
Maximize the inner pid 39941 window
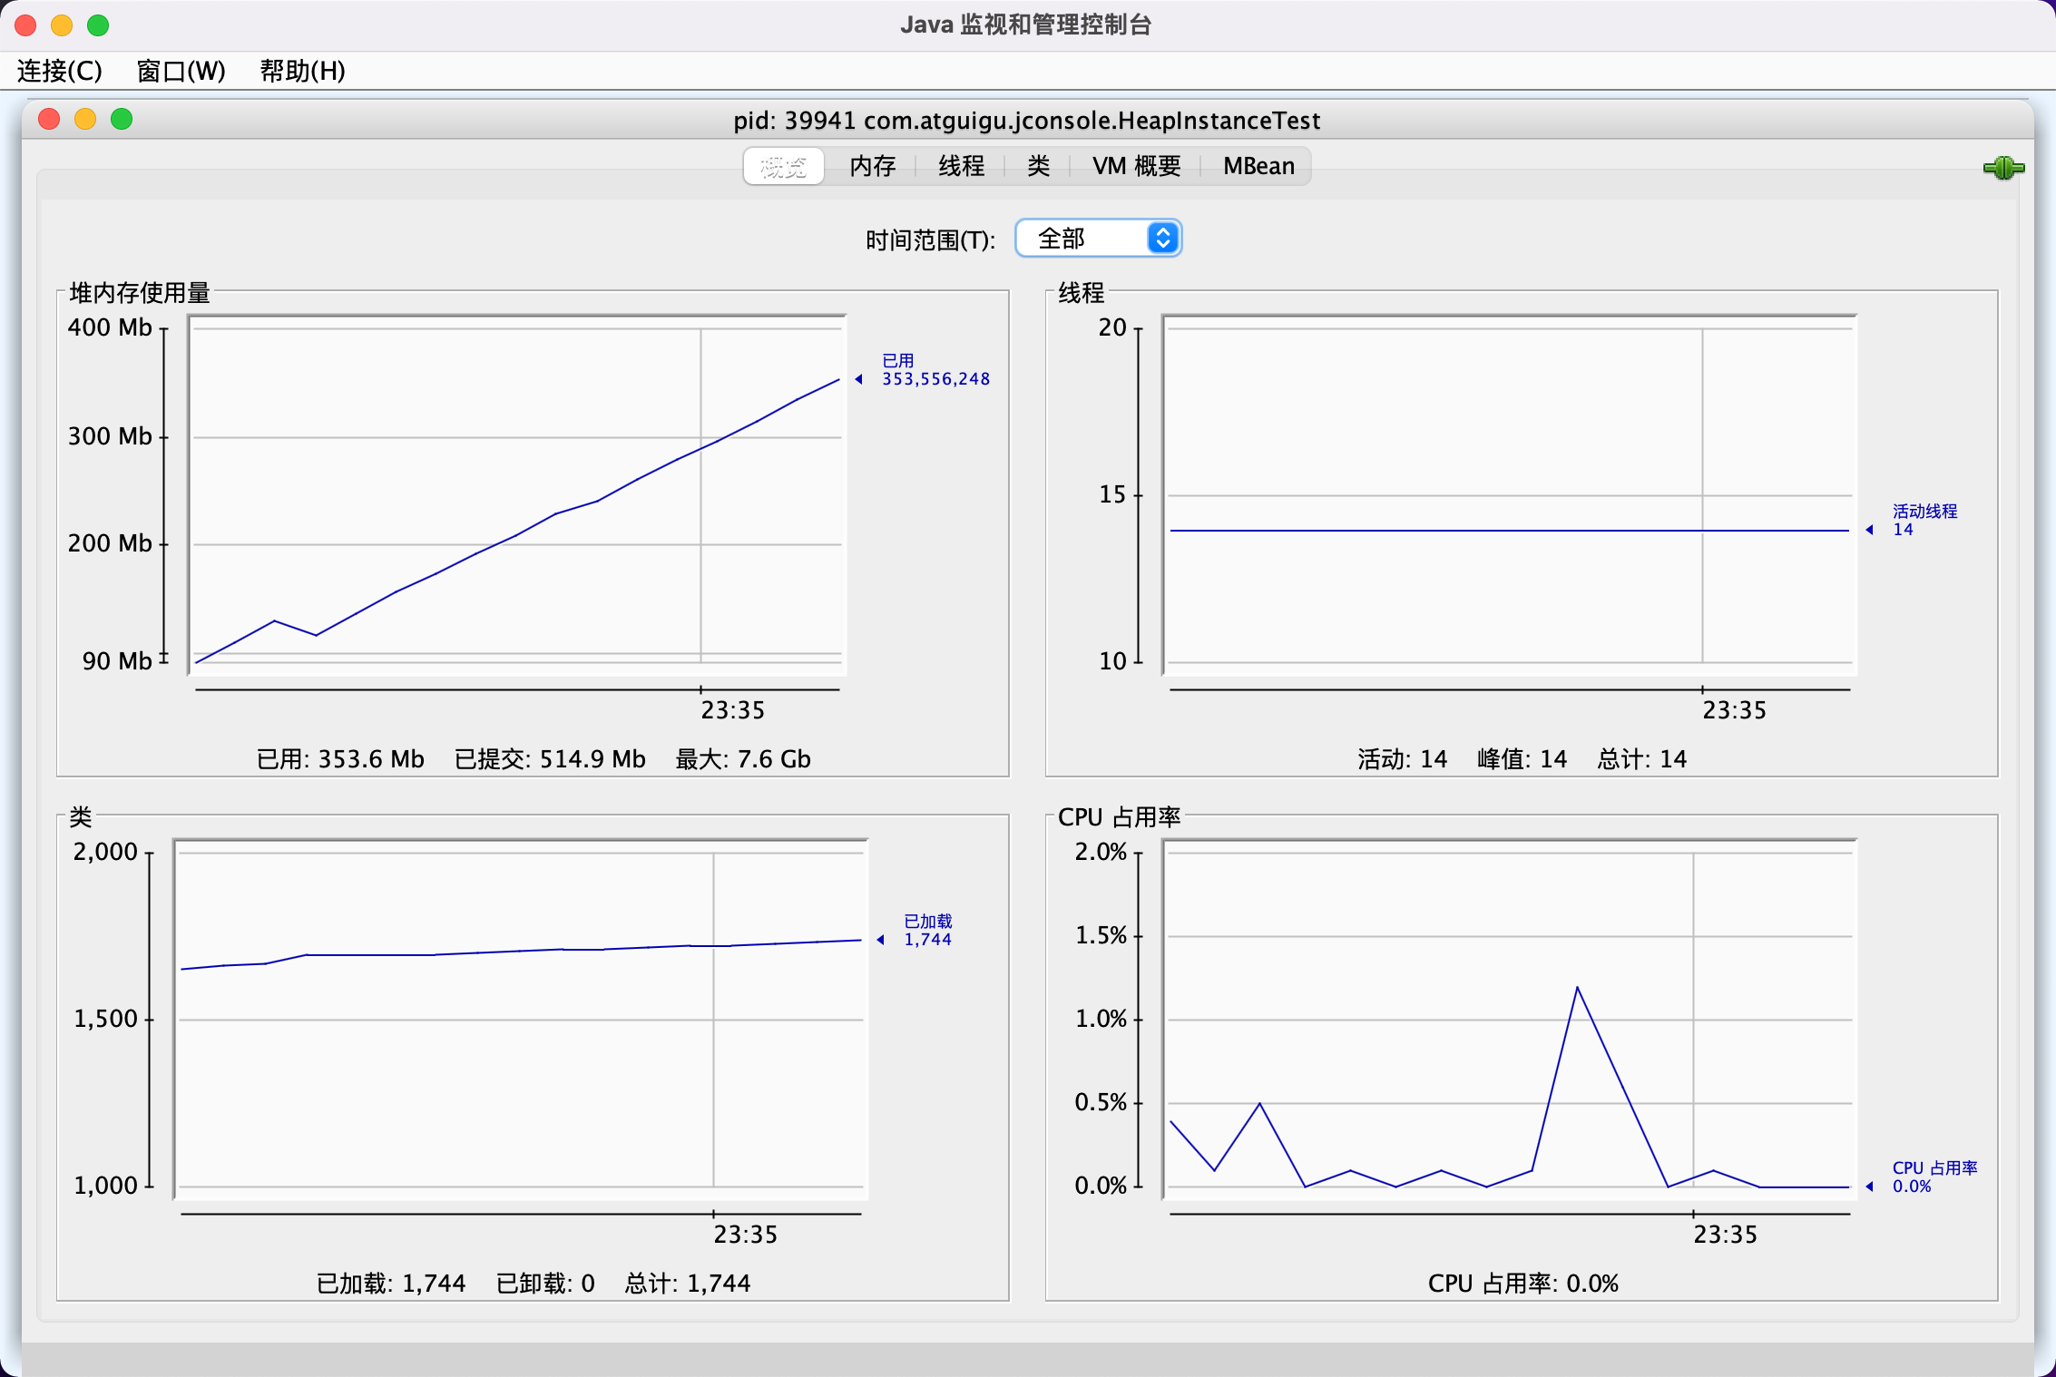click(122, 120)
